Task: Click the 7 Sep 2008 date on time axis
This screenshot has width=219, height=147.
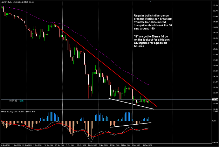Action: 37,145
